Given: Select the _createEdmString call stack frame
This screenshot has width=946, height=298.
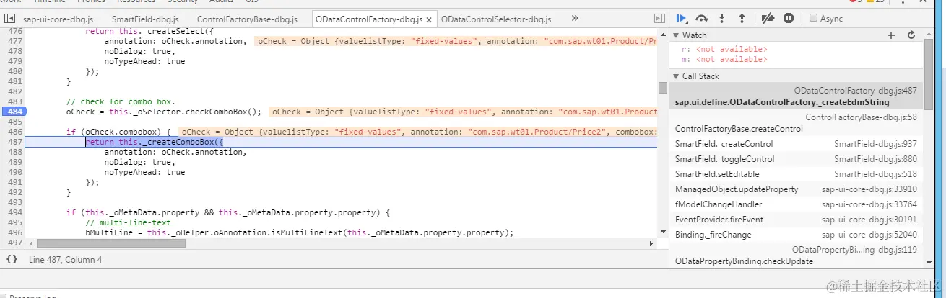Looking at the screenshot, I should click(796, 97).
